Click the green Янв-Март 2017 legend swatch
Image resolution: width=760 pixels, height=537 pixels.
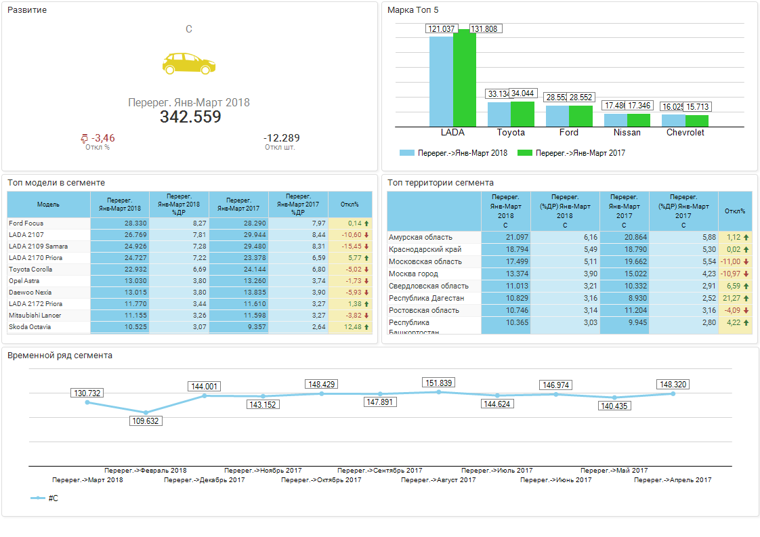(525, 153)
